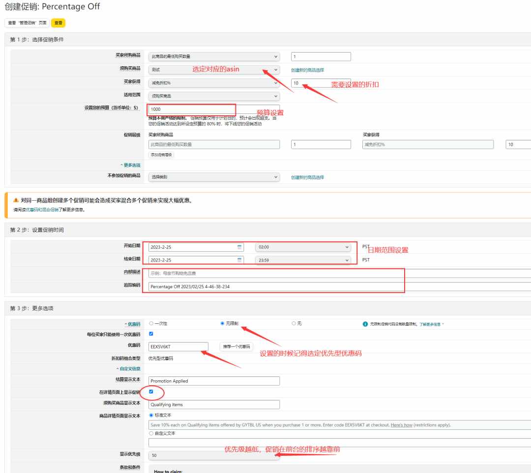Viewport: 531px width, 473px height.
Task: Choose the 标准文本 radio button
Action: [151, 415]
